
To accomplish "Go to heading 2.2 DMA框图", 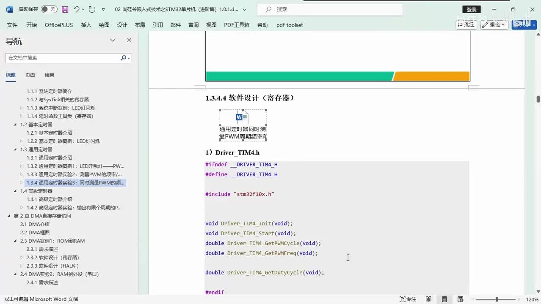I will coord(35,233).
